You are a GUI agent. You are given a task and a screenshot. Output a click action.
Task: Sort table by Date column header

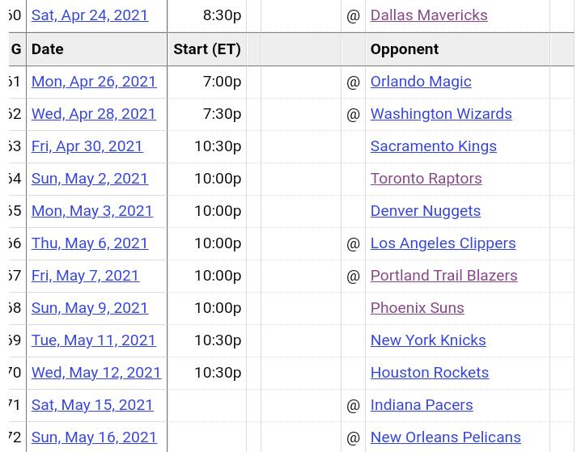point(47,49)
